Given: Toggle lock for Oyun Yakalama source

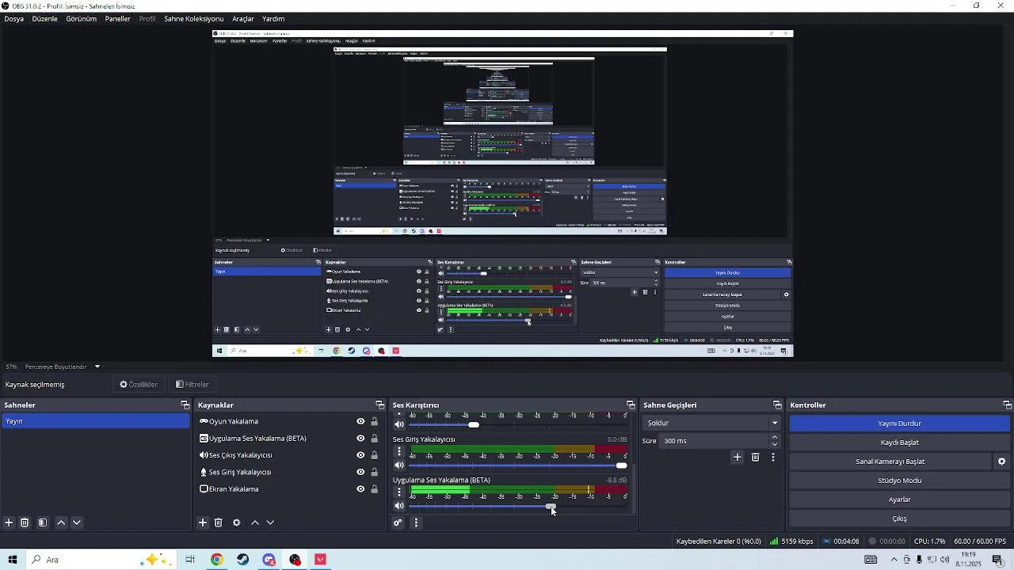Looking at the screenshot, I should coord(374,422).
